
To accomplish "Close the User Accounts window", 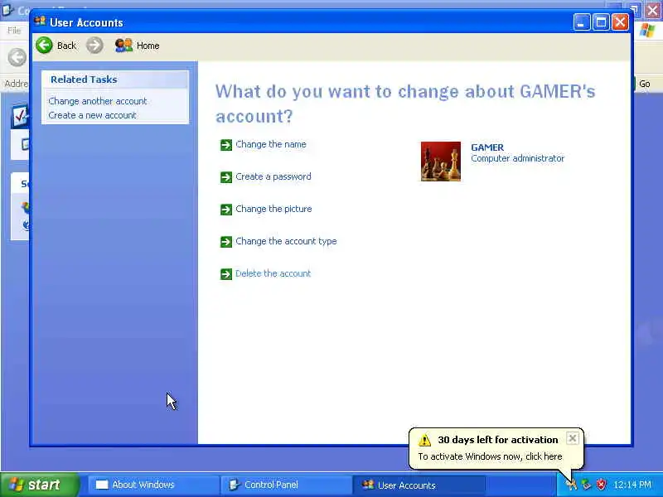I will (620, 22).
